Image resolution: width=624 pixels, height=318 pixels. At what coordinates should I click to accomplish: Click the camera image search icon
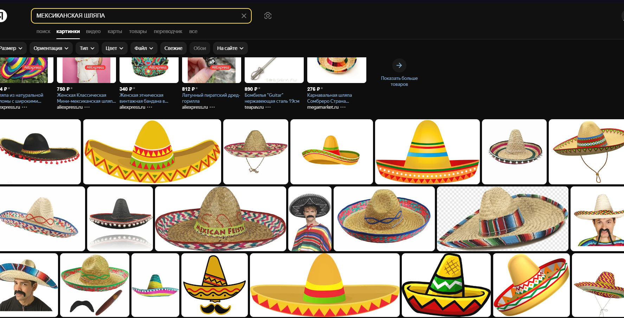pyautogui.click(x=268, y=16)
